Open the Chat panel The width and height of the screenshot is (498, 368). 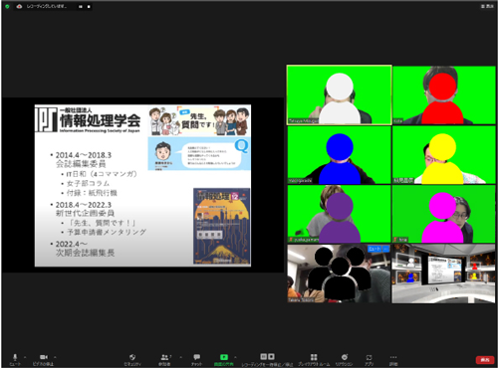click(196, 359)
